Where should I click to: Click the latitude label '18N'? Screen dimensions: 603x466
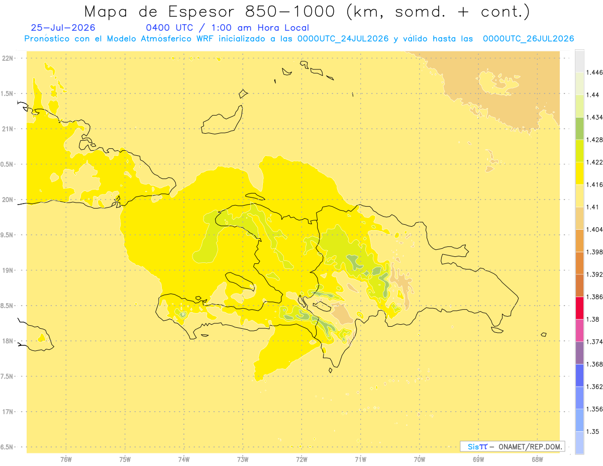click(8, 341)
